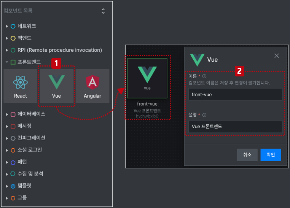The image size is (290, 208).
Task: Click the front-vue node on the canvas
Action: pos(147,78)
